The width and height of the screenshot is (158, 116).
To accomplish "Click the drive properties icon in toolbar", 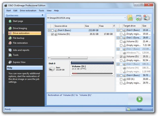I will (147, 18).
